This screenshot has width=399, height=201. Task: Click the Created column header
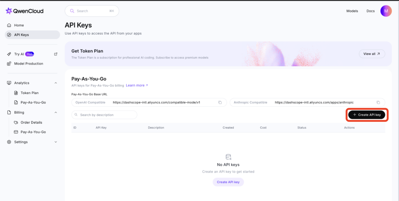[x=228, y=127]
